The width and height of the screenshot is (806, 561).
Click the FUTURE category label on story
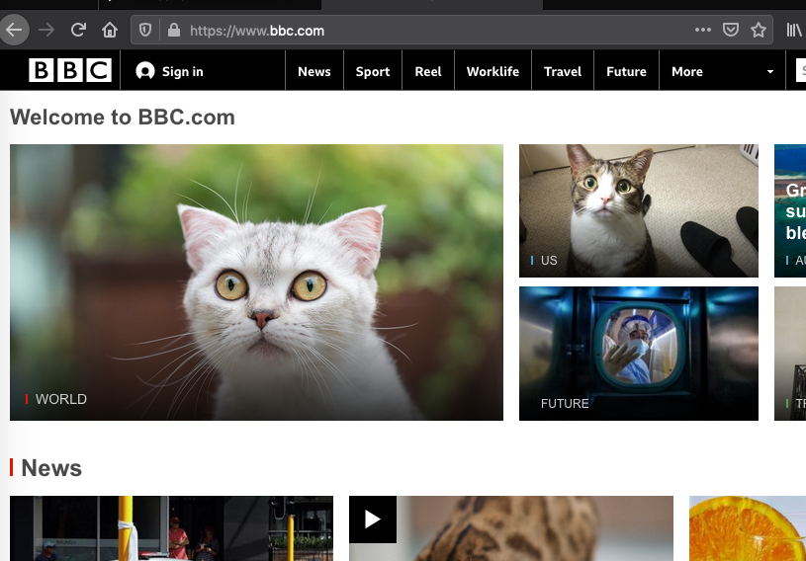[x=565, y=403]
